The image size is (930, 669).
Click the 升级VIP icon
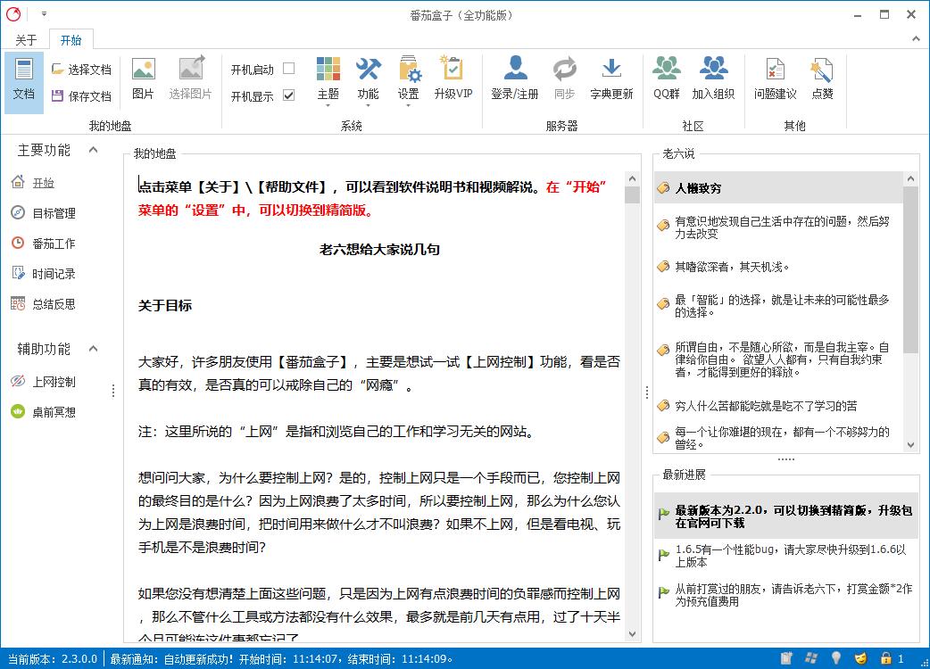453,70
